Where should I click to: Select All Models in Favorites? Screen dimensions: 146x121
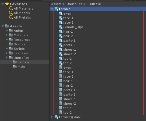(x=22, y=13)
